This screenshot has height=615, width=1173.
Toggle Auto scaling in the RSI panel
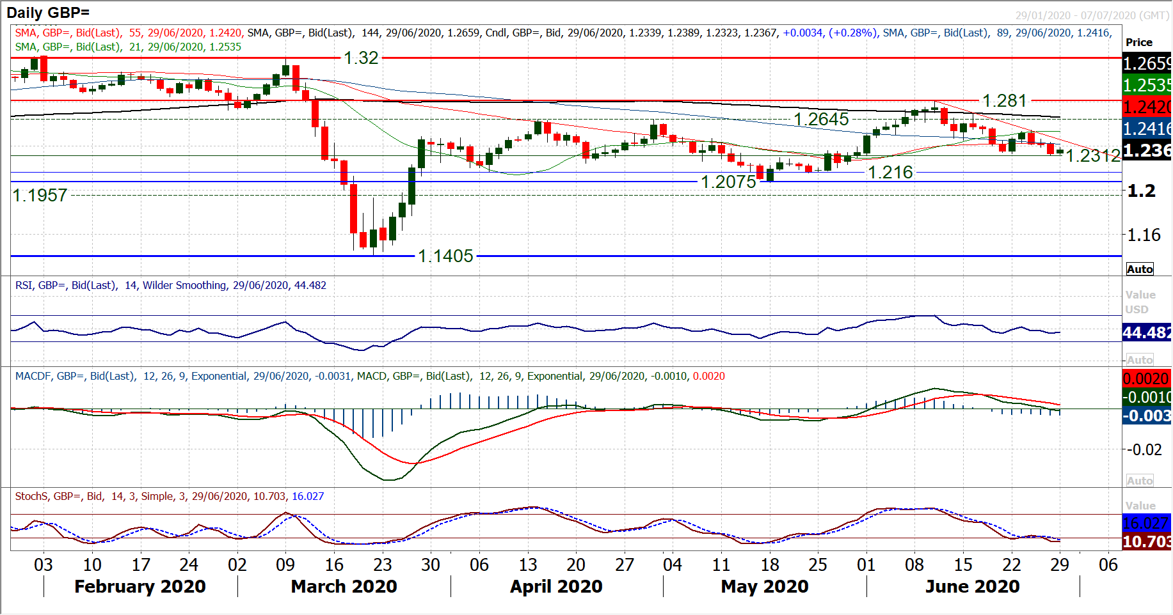point(1140,360)
